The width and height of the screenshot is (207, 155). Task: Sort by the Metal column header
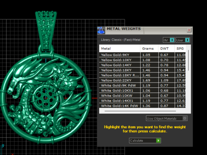[x=119, y=49]
